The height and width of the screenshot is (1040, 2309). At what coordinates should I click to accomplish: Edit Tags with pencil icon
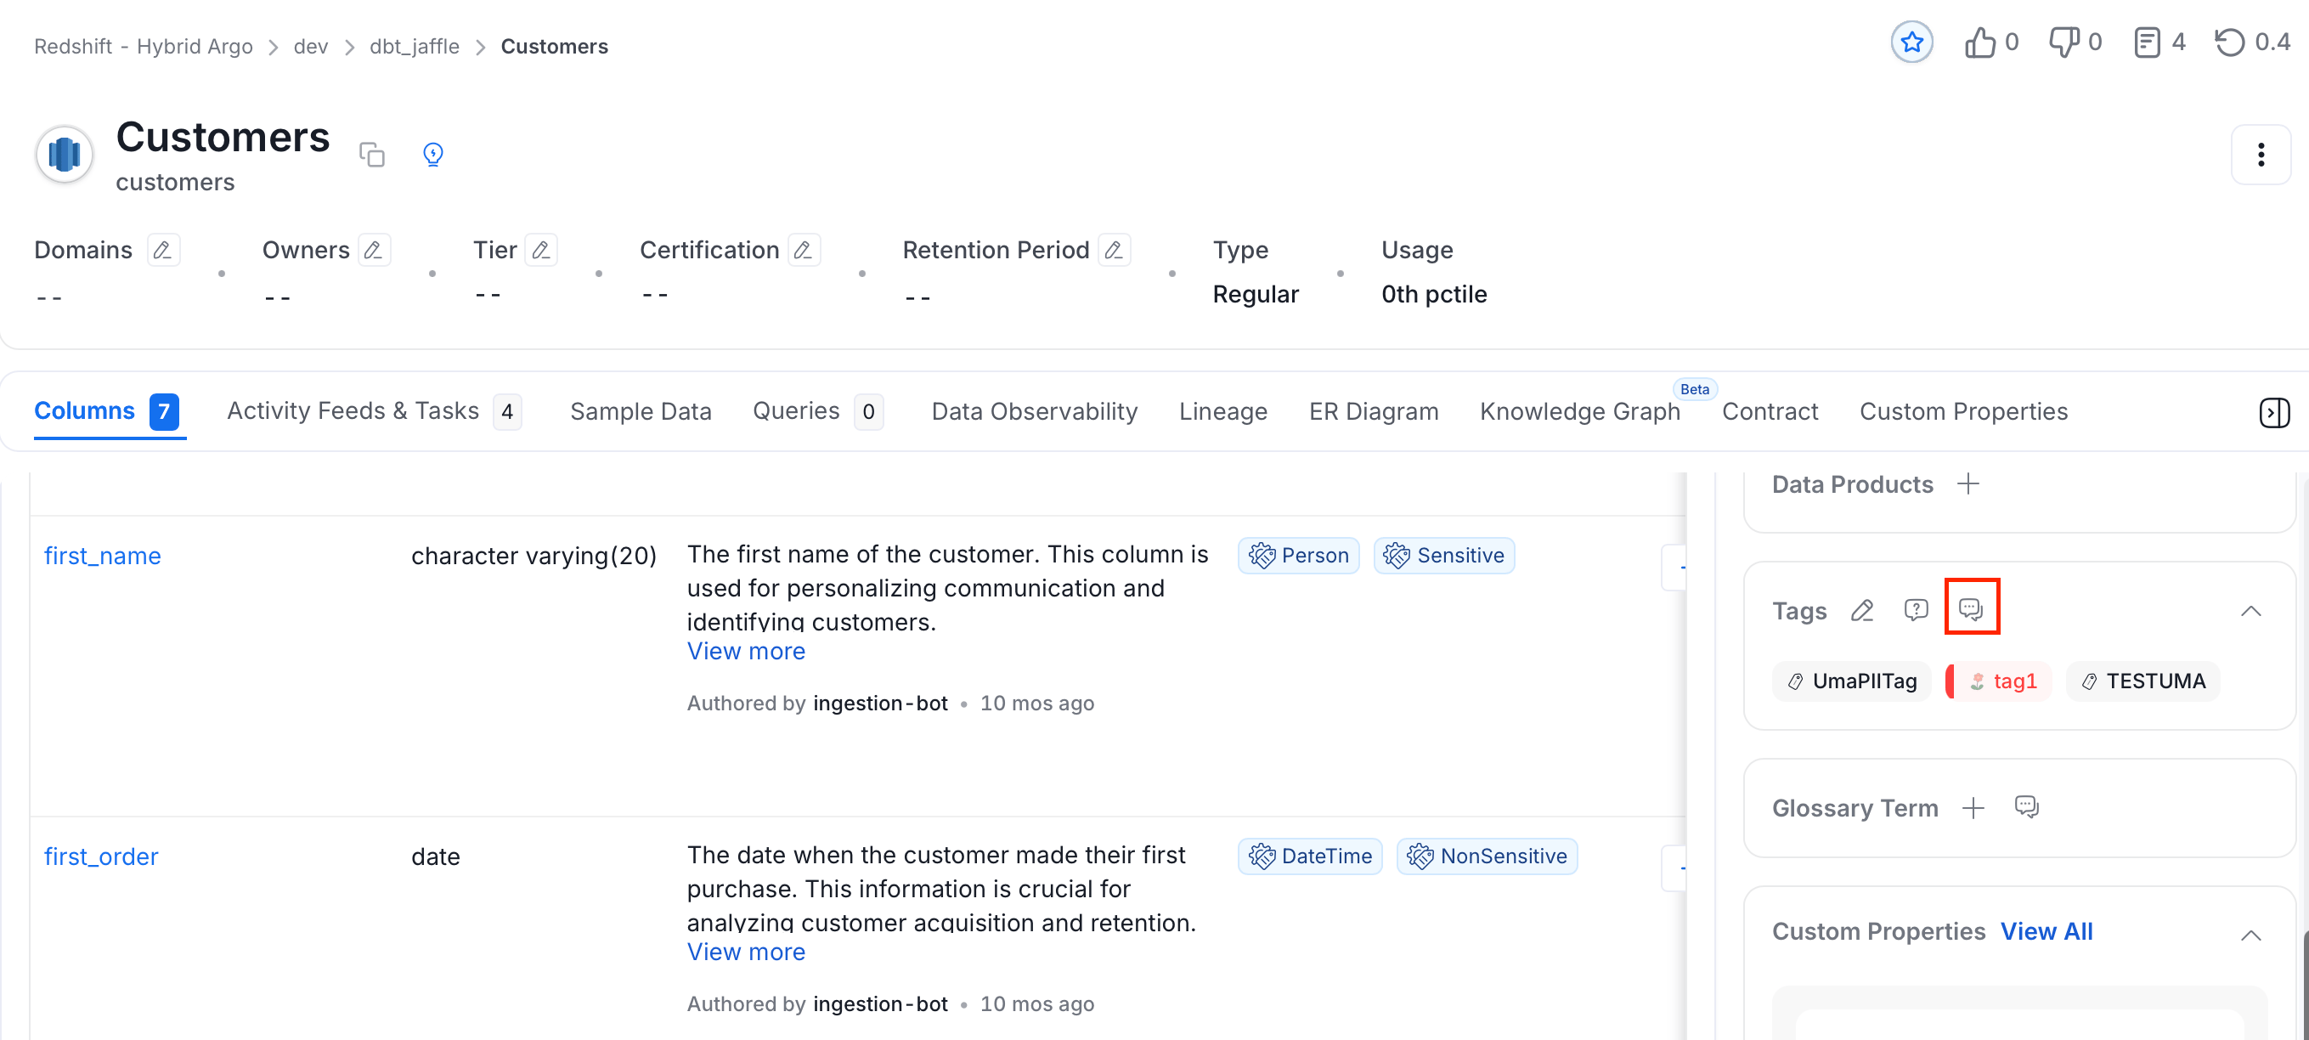coord(1863,611)
